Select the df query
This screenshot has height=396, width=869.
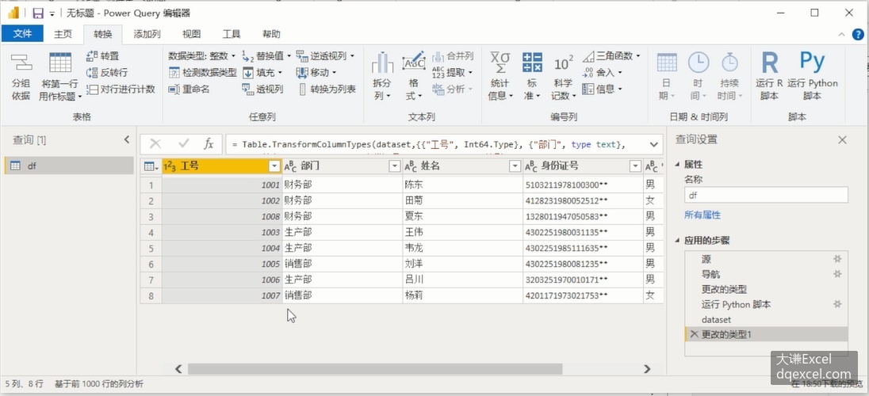pos(69,166)
